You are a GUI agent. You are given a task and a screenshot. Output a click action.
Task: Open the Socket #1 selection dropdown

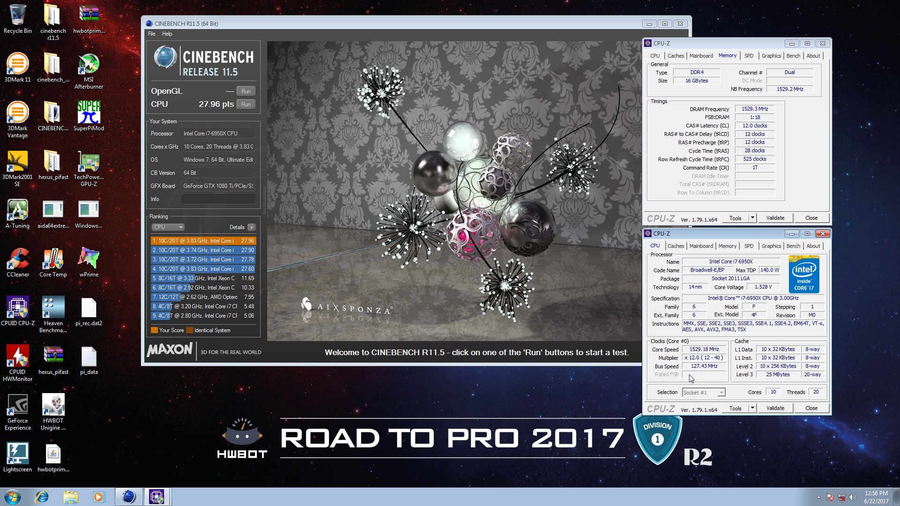point(704,392)
